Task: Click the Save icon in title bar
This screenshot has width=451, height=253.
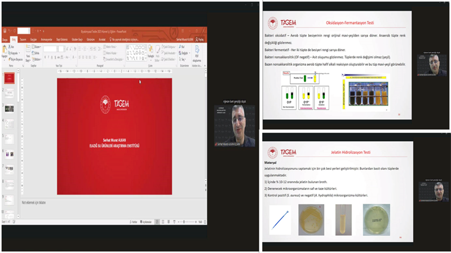Action: point(6,31)
